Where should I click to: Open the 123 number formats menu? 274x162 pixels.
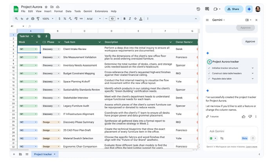pos(81,19)
